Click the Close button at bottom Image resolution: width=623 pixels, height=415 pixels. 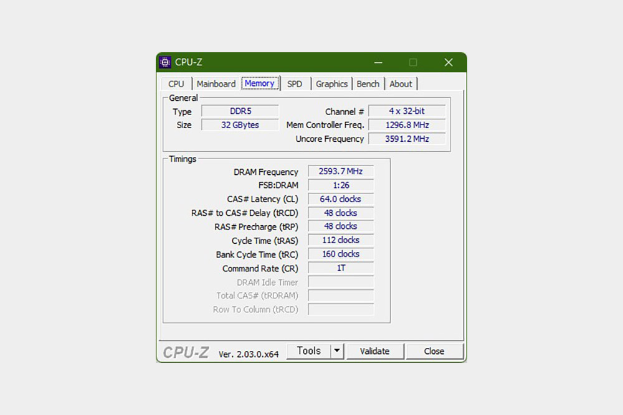point(434,352)
